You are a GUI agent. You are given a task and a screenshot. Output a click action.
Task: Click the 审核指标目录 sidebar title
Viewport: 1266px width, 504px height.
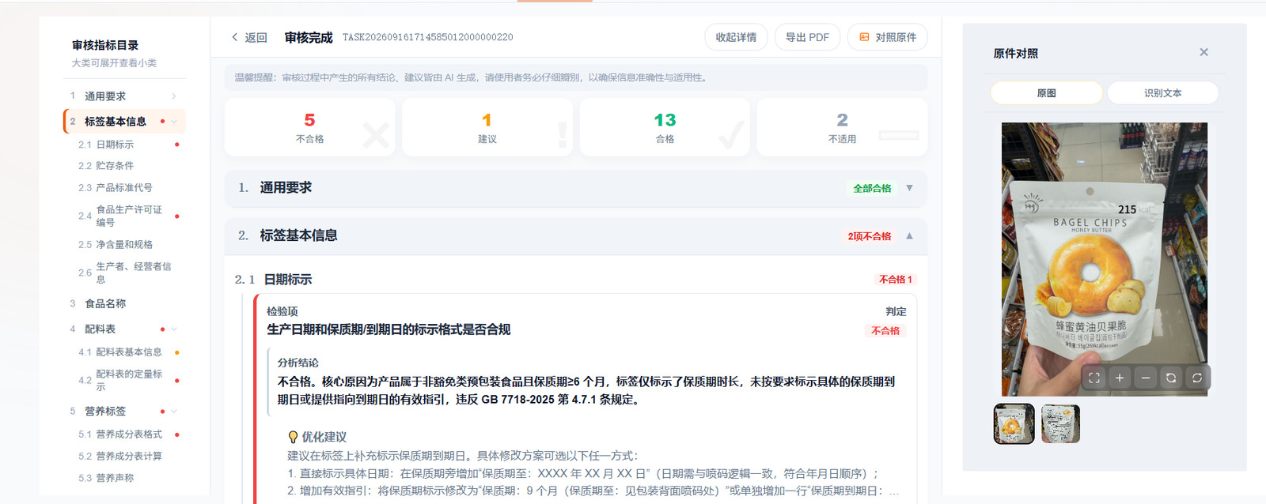point(105,45)
